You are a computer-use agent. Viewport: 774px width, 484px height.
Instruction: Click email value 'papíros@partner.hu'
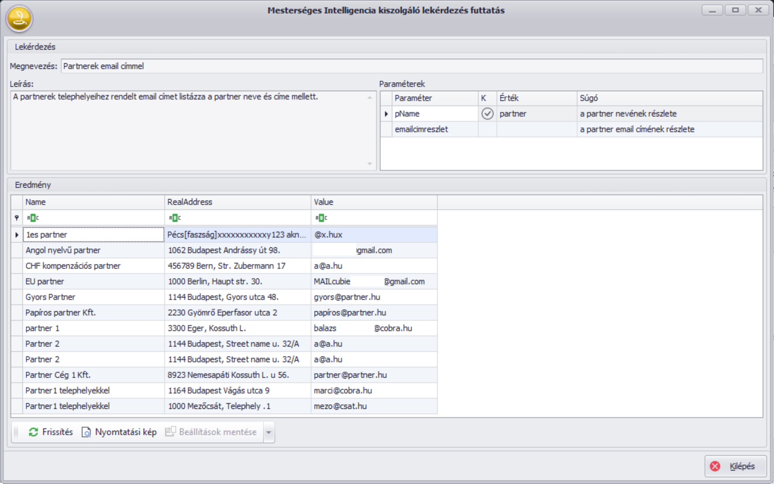(x=374, y=313)
